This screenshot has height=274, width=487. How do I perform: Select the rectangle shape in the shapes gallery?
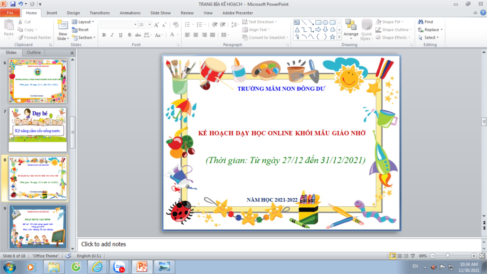(x=319, y=22)
